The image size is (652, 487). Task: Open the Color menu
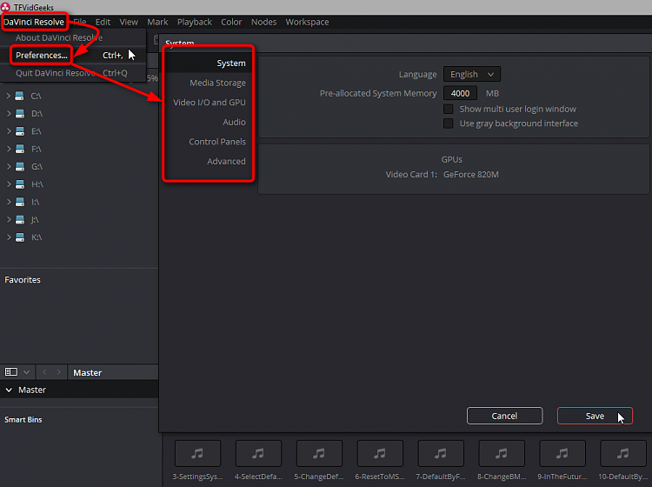pyautogui.click(x=231, y=22)
